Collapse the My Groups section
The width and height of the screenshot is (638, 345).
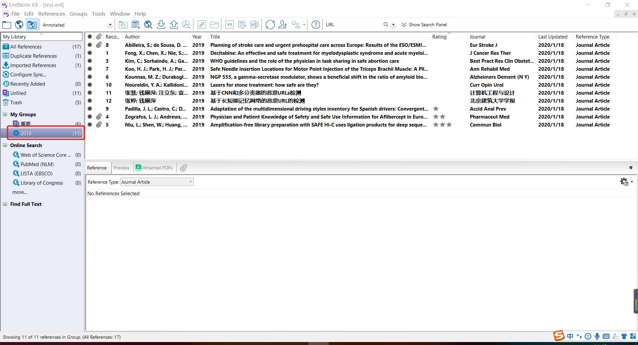click(x=5, y=114)
